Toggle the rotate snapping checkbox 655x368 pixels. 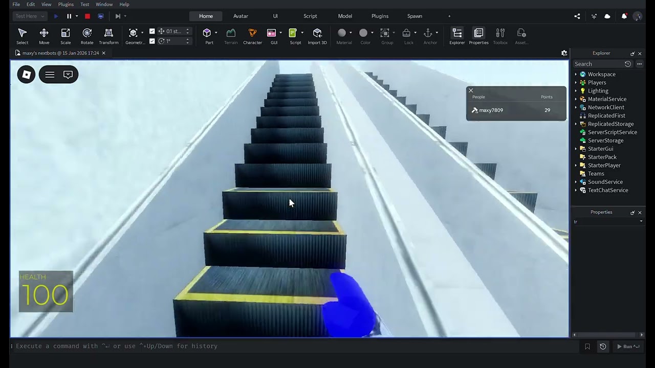pos(152,41)
